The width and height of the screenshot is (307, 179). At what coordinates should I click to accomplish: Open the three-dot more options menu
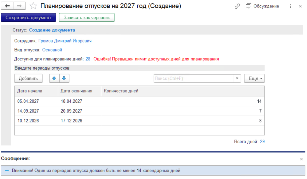click(290, 6)
